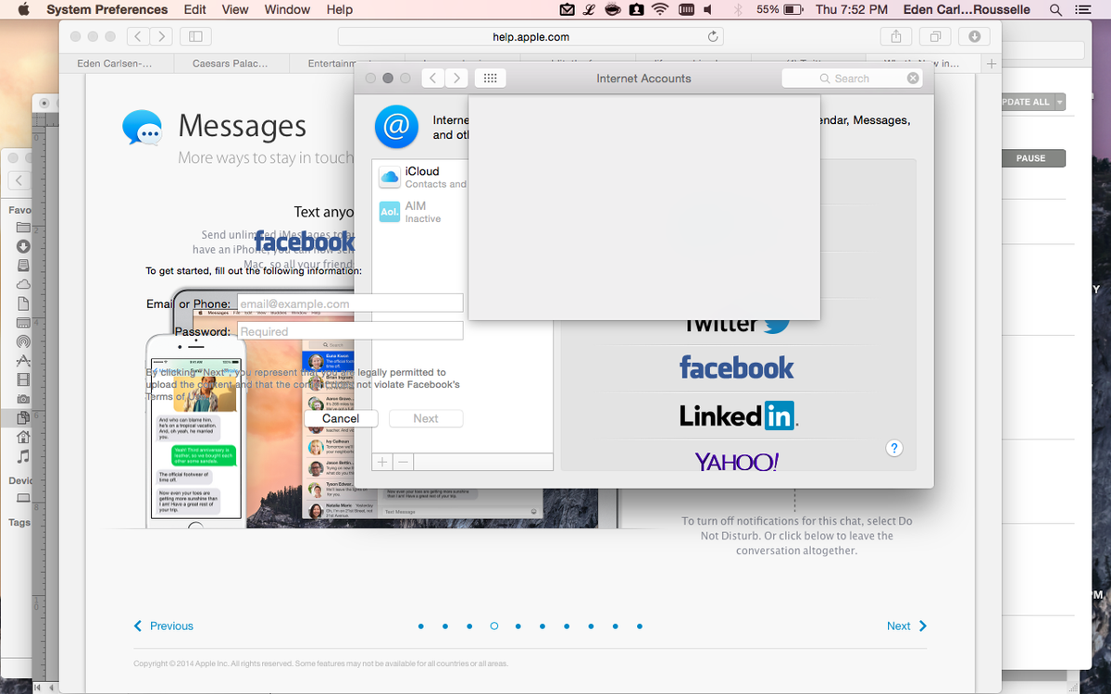Click the UPDATE ALL dropdown arrow
Image resolution: width=1111 pixels, height=694 pixels.
[1060, 102]
